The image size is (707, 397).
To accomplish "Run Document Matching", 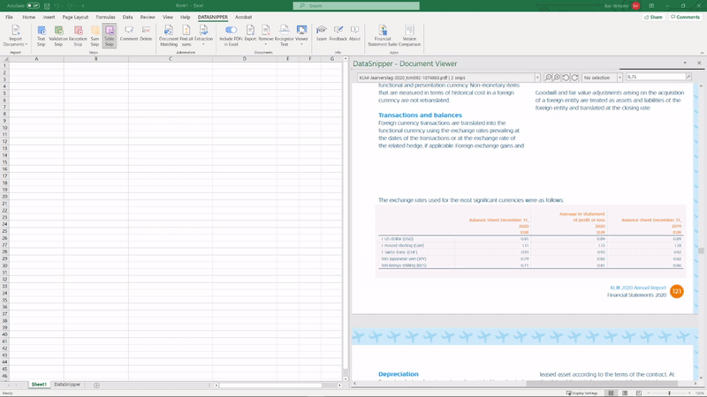I will pos(169,34).
